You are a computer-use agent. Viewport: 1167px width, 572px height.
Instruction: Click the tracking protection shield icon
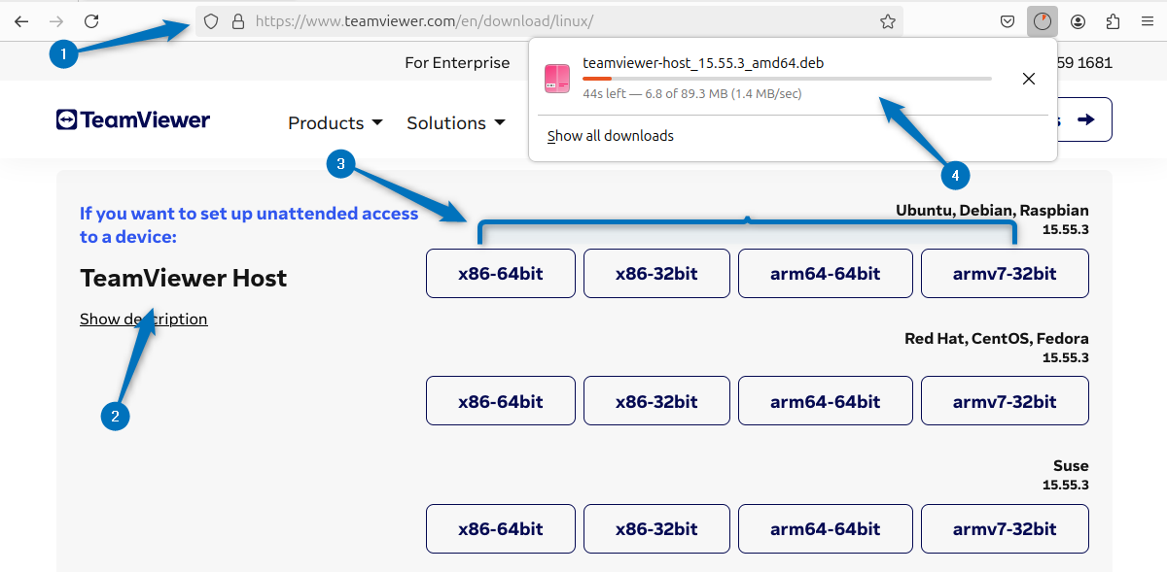(210, 20)
